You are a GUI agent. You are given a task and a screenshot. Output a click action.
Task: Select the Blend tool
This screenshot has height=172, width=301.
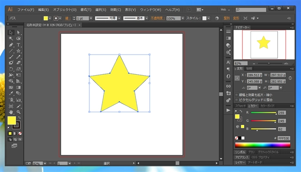point(18,94)
